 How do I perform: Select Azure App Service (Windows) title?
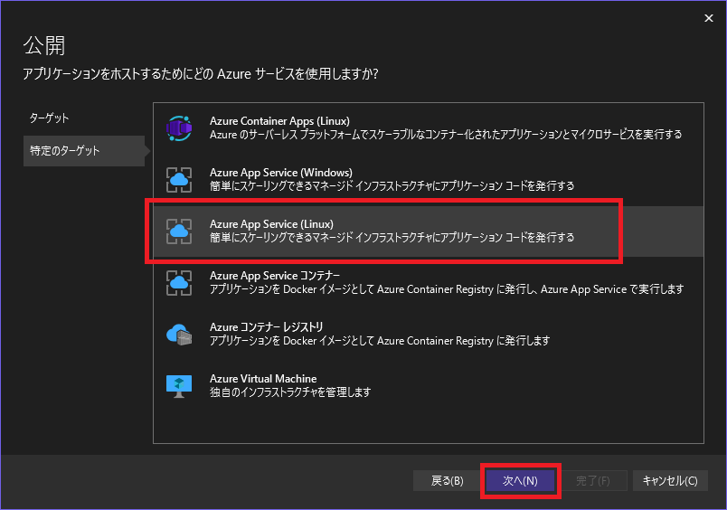281,173
